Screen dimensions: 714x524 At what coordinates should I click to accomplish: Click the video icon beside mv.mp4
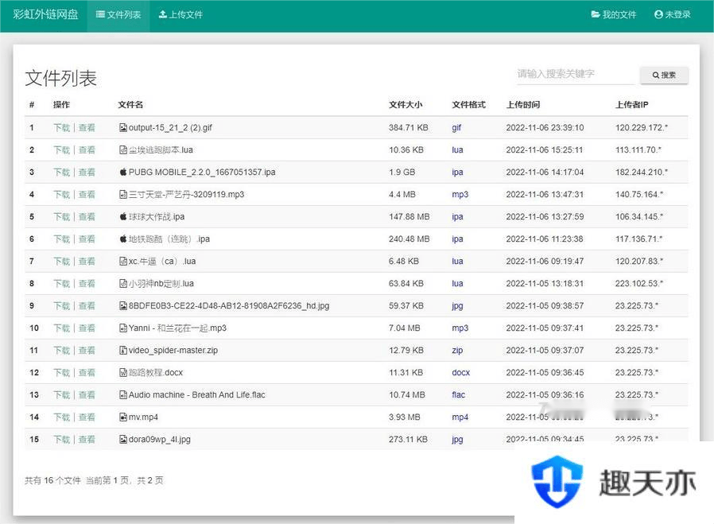pyautogui.click(x=123, y=417)
